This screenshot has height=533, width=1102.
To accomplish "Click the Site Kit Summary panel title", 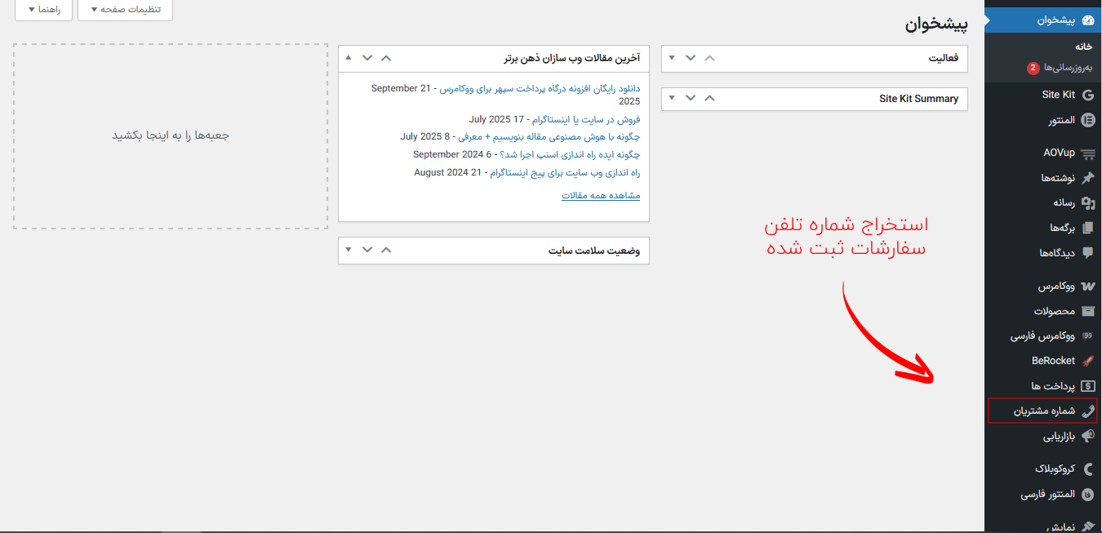I will click(918, 99).
